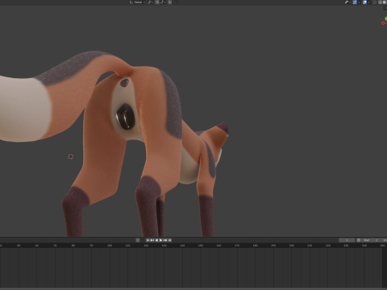Click the current frame number field
The image size is (387, 290).
[347, 240]
